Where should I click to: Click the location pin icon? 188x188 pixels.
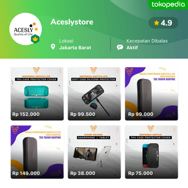[x=53, y=47]
